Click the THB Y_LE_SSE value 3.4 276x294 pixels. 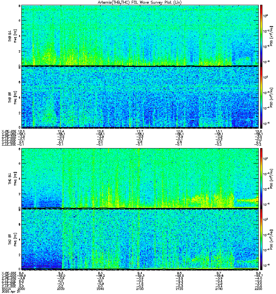click(x=21, y=142)
